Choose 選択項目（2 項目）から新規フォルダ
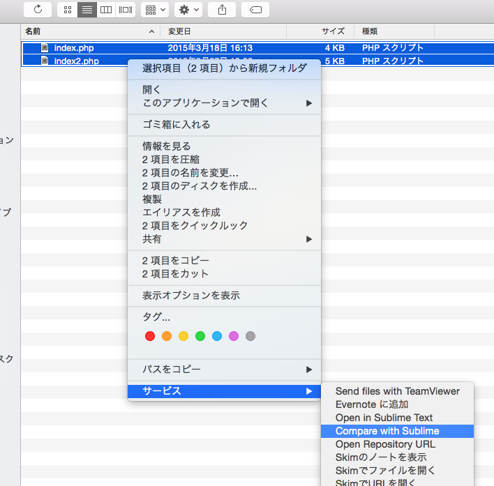 [224, 68]
